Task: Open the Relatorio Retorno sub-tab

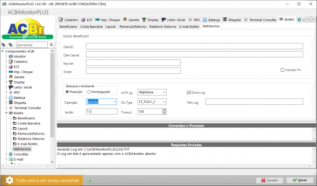Action: coord(163,27)
